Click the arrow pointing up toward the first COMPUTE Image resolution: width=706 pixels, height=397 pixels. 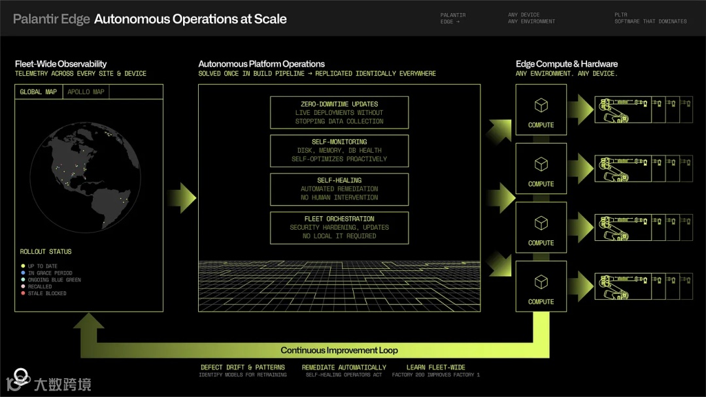499,131
